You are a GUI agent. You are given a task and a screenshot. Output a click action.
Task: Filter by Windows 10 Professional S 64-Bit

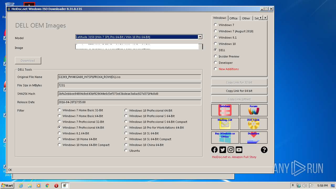pos(126,116)
